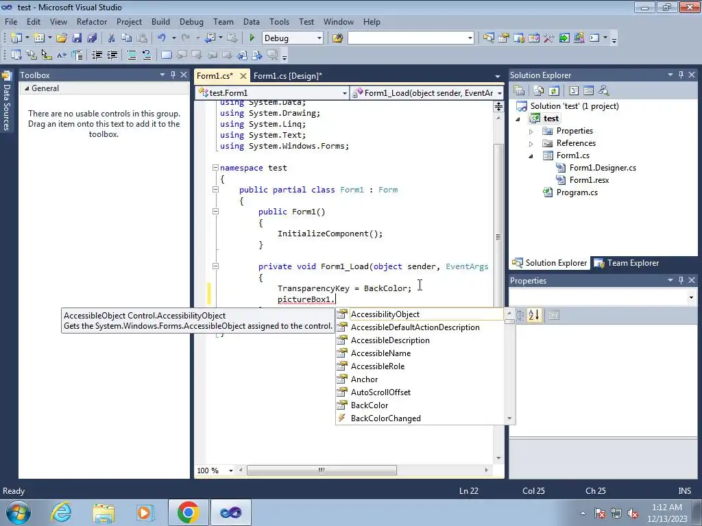Screen dimensions: 702x526
Task: Expand the References node in Solution Explorer
Action: coord(531,144)
